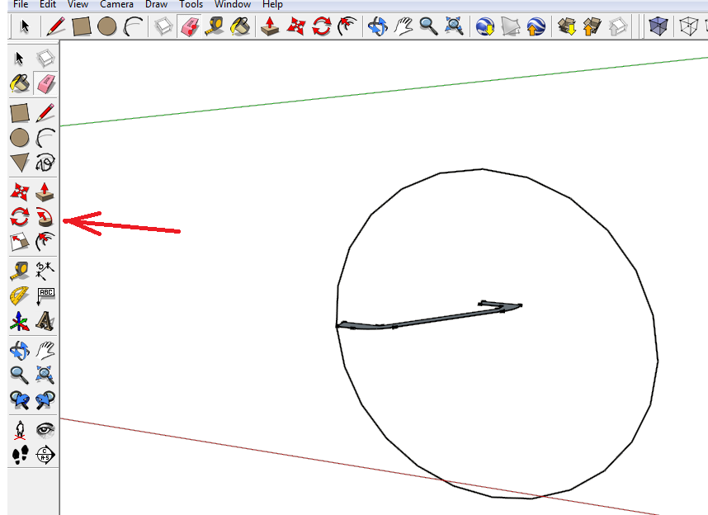708x515 pixels.
Task: Select the Section Plane tool
Action: [45, 455]
